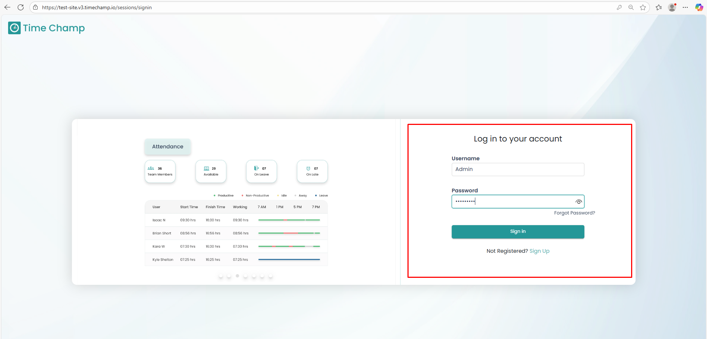Launch the Copilot icon in the browser toolbar
Viewport: 707px width, 339px height.
pyautogui.click(x=699, y=7)
